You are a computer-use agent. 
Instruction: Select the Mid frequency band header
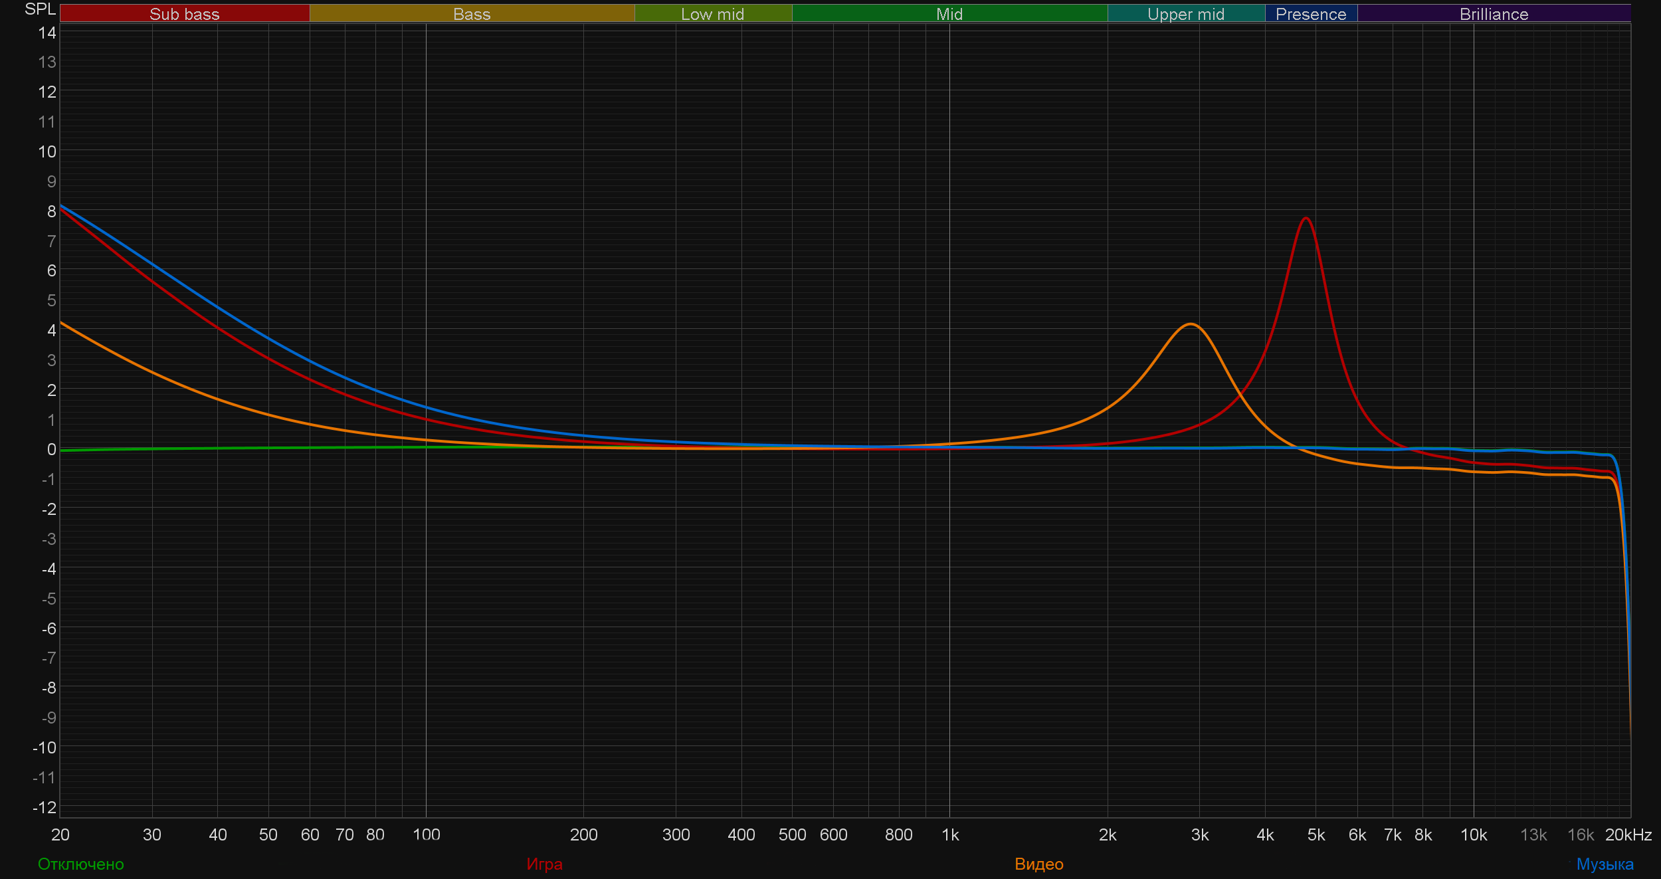(949, 14)
